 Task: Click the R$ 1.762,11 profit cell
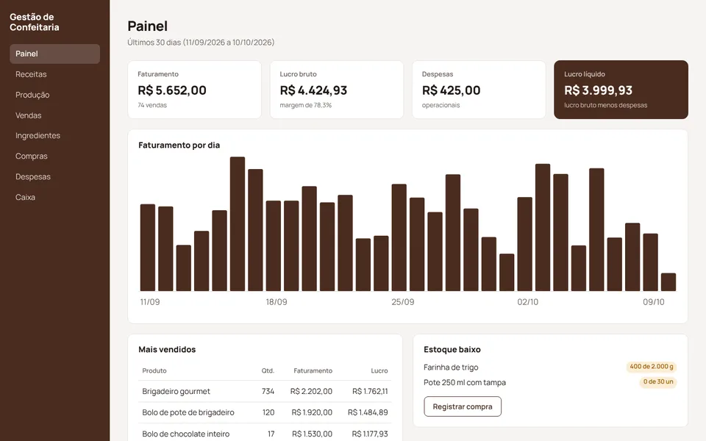point(370,392)
